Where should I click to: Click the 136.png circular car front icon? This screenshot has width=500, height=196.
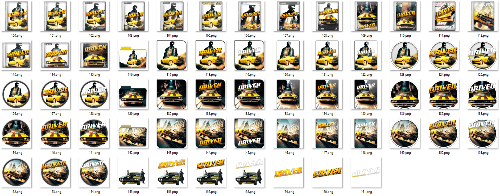[405, 94]
